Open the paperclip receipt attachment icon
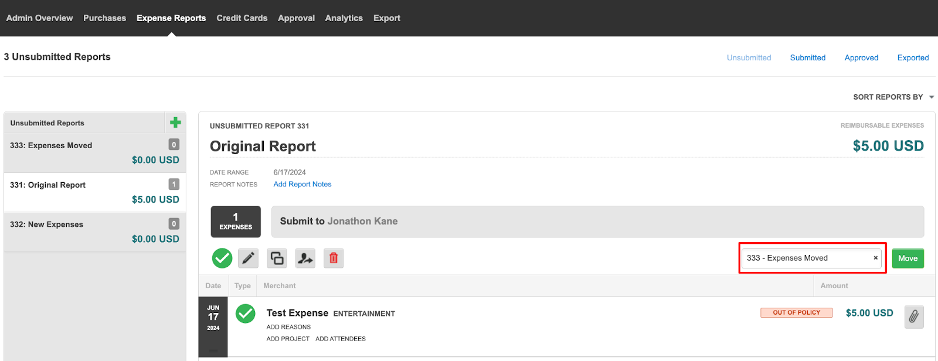The image size is (938, 361). [x=914, y=317]
